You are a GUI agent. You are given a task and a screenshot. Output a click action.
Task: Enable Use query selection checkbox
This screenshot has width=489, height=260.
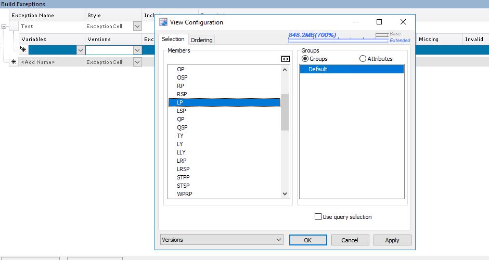pos(318,217)
